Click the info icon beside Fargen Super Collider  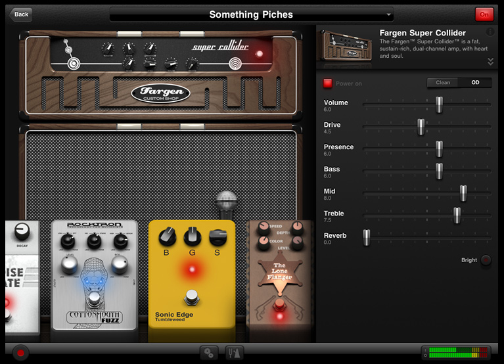[x=490, y=32]
